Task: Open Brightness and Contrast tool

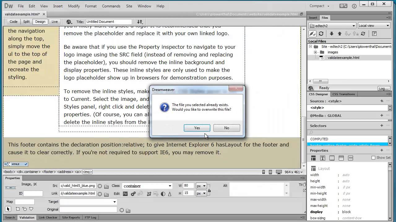Action: click(163, 194)
